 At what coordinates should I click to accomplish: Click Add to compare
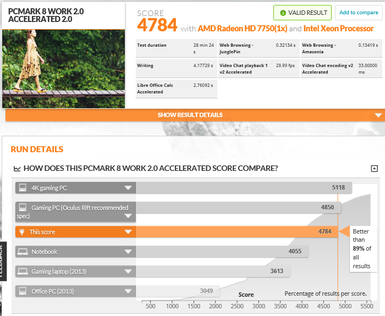[x=359, y=13]
